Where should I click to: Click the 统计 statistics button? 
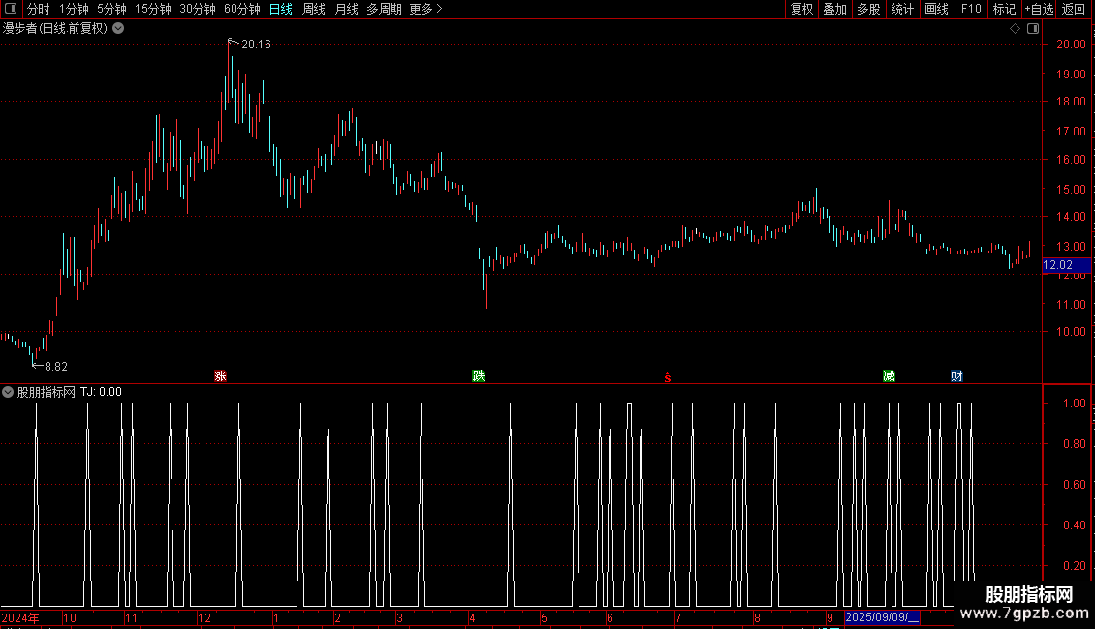click(x=902, y=9)
